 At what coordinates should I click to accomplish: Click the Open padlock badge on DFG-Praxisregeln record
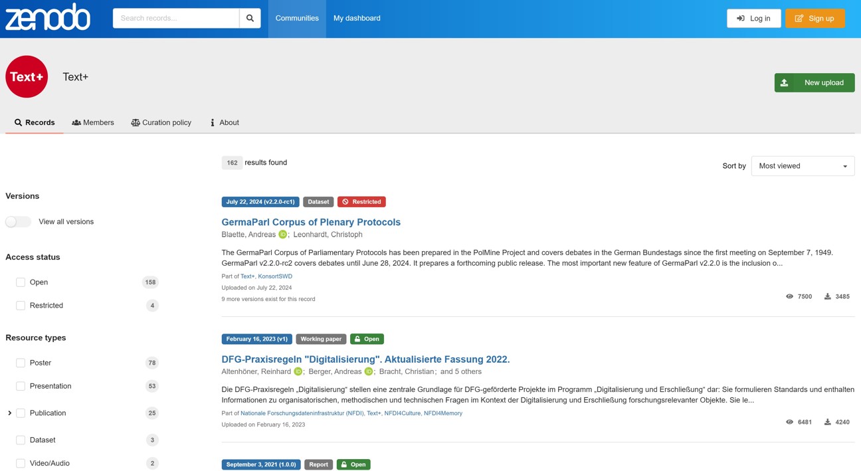[367, 339]
